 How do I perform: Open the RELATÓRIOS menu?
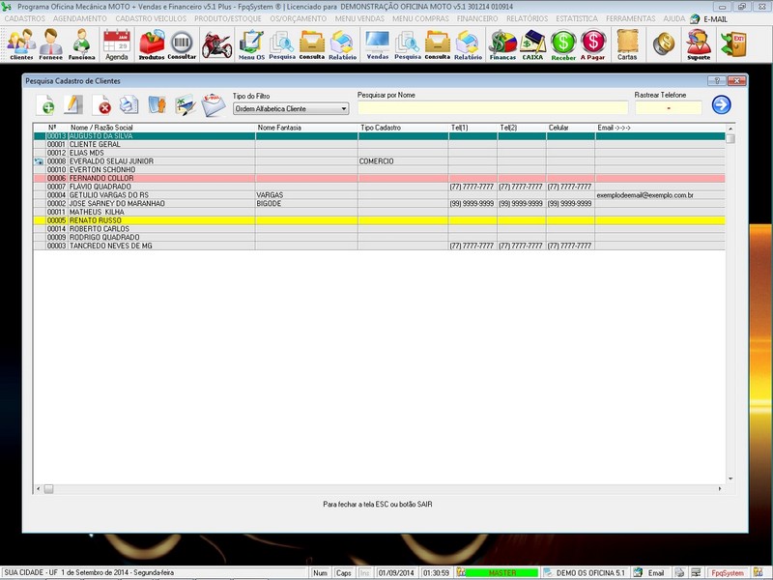[x=527, y=18]
